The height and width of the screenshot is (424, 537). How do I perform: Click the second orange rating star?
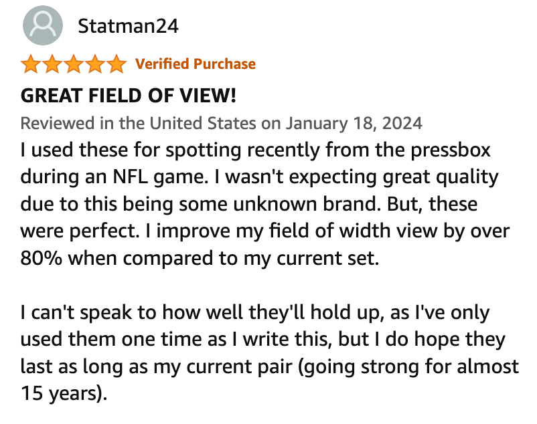pos(52,64)
